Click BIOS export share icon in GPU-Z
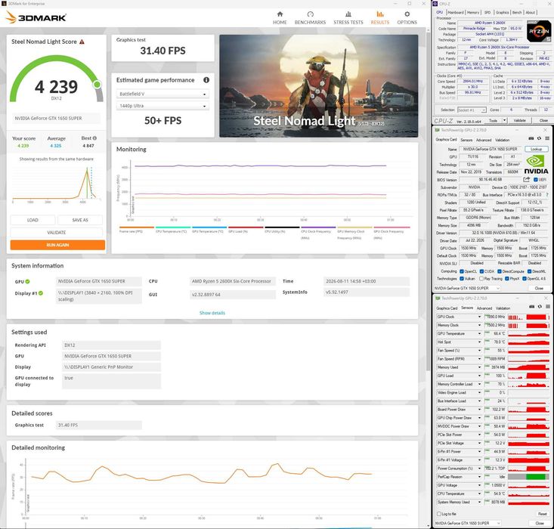Screen dimensions: 554x529 click(x=527, y=180)
